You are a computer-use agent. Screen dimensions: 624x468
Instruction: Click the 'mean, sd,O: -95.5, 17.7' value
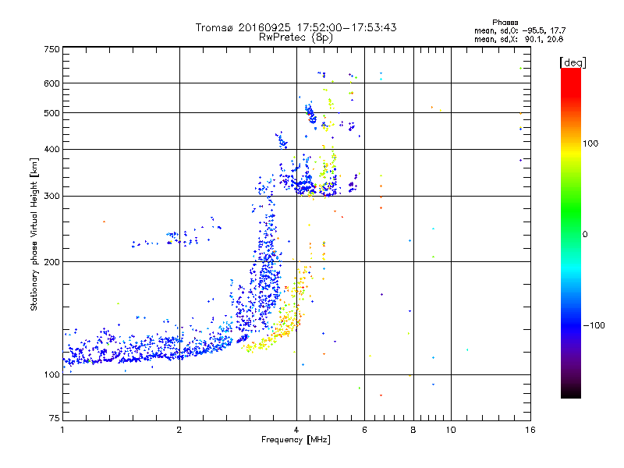[x=519, y=30]
